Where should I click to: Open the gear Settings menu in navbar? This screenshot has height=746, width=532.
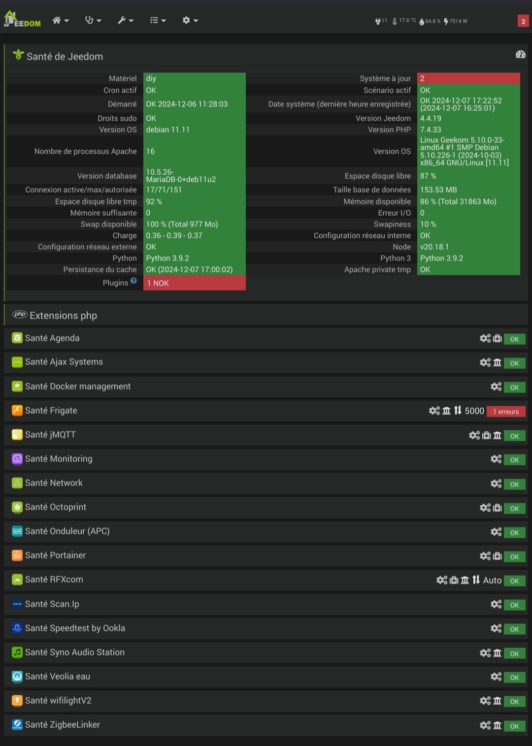point(190,20)
